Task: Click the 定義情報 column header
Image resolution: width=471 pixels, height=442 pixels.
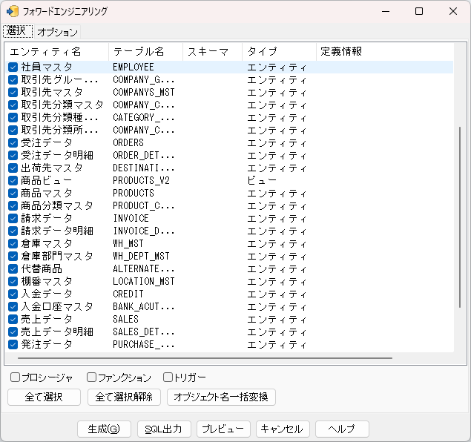Action: pyautogui.click(x=384, y=52)
